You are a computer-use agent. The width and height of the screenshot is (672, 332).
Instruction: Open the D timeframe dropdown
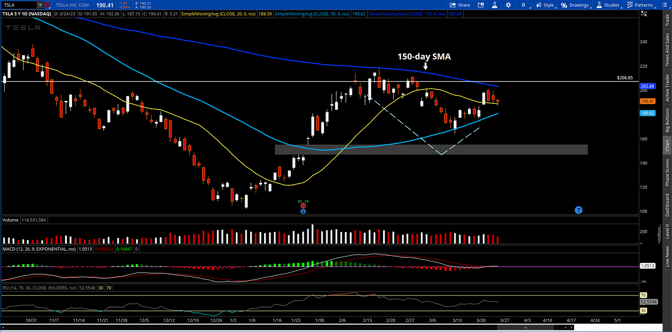523,5
